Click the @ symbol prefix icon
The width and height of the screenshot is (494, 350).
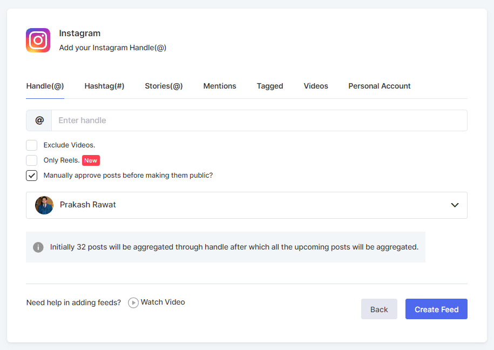click(x=39, y=120)
